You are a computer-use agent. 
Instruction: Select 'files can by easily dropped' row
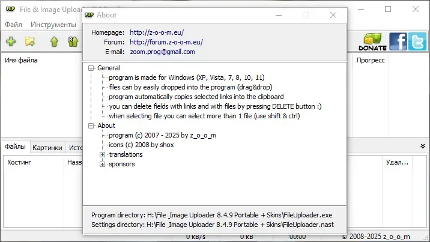(x=190, y=87)
